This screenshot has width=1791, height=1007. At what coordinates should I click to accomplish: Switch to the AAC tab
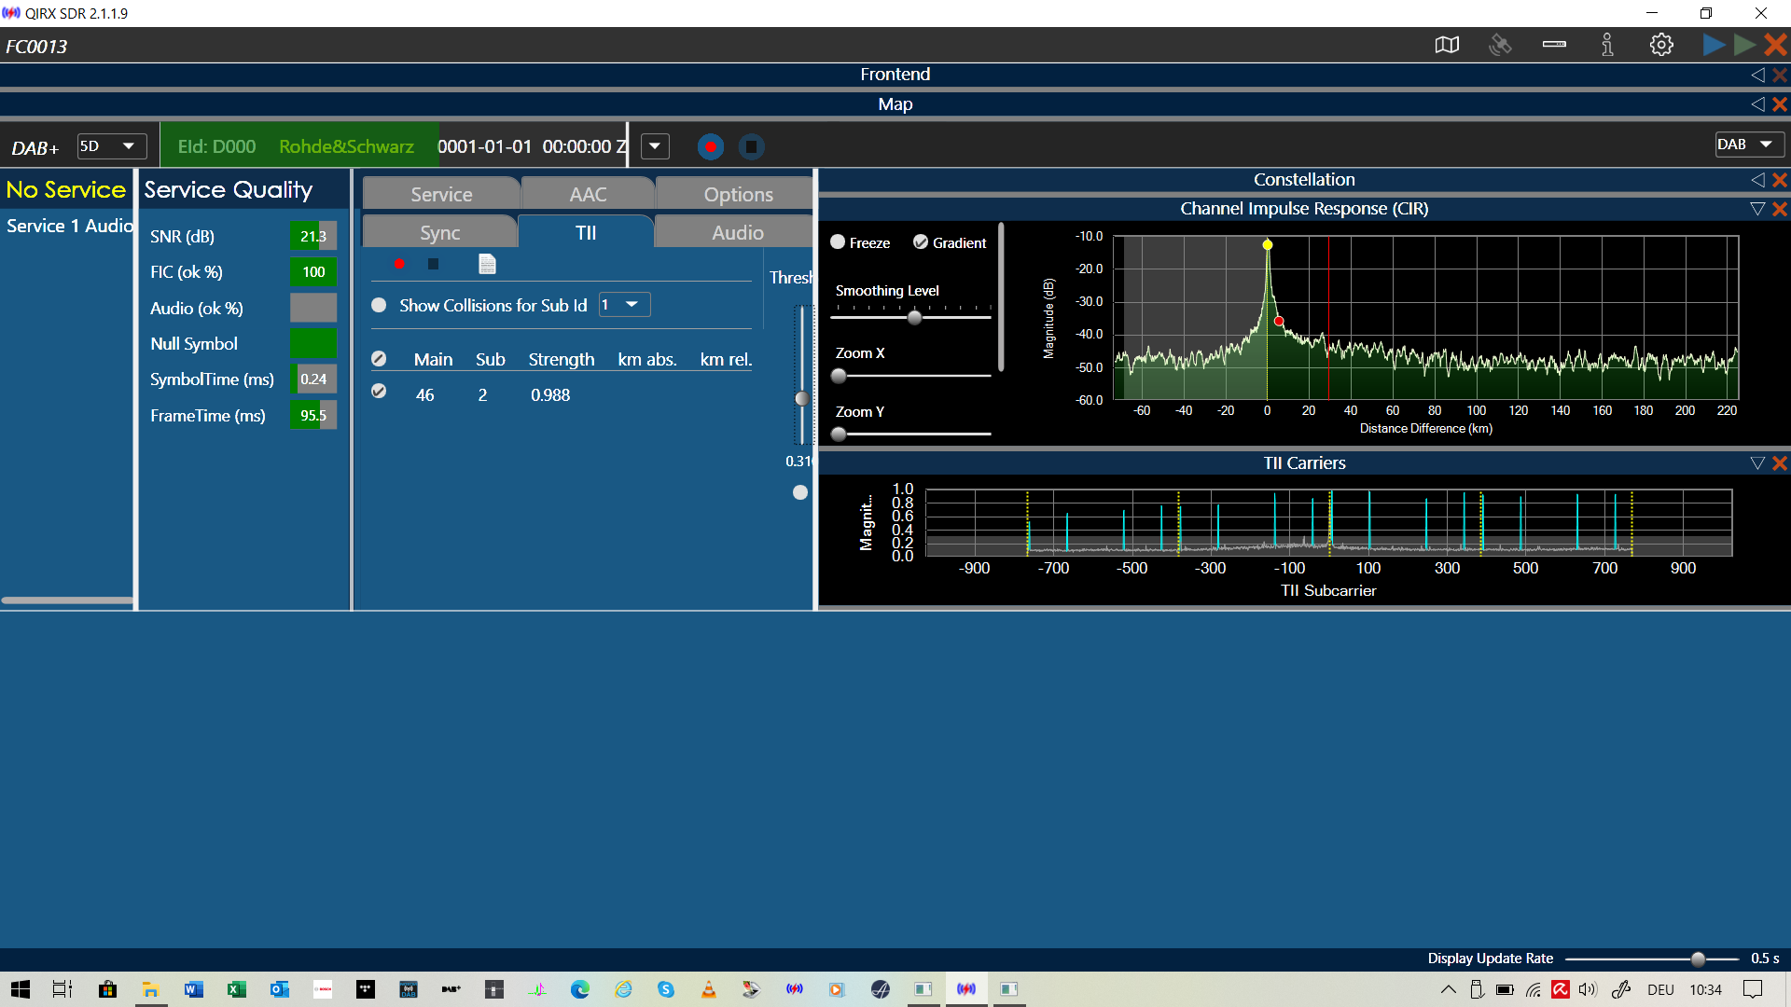(x=588, y=194)
